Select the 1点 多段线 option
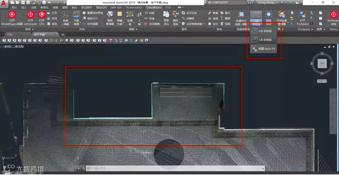 point(263,40)
